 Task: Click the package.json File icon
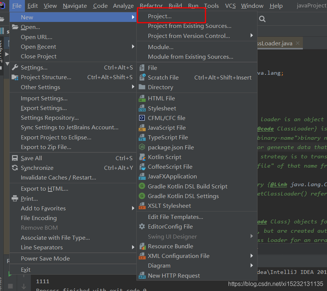pos(142,147)
